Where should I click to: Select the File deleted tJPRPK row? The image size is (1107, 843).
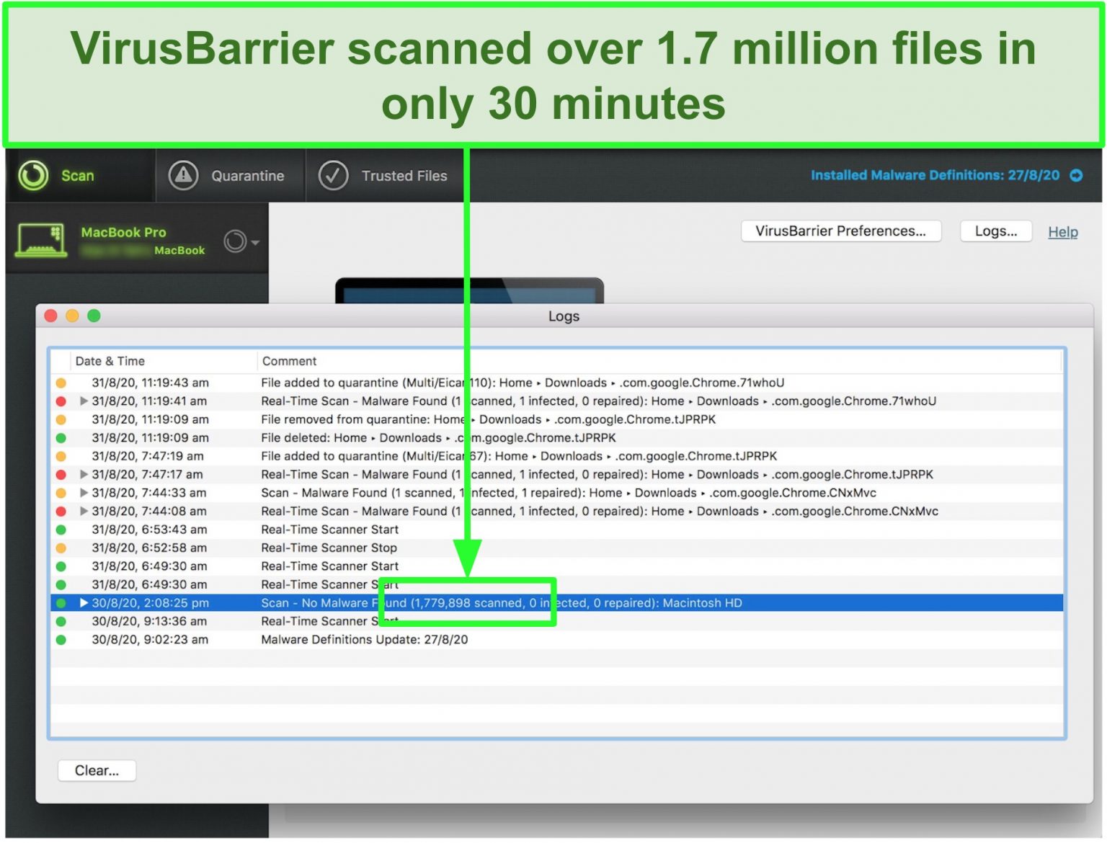pyautogui.click(x=557, y=438)
